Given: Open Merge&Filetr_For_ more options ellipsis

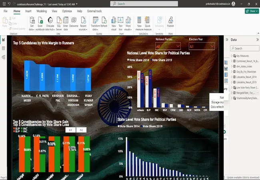Looking at the screenshot, I should click(x=258, y=93).
